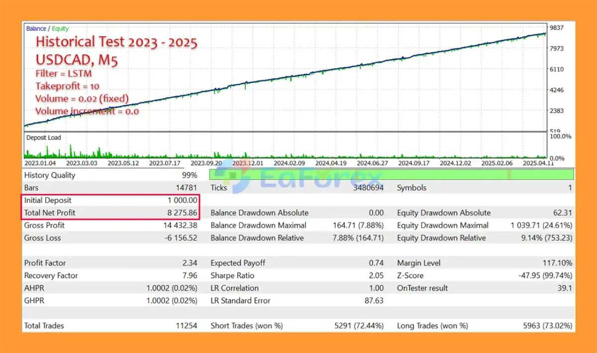The width and height of the screenshot is (597, 353).
Task: Select the Initial Deposit value 1 000.00
Action: (183, 200)
